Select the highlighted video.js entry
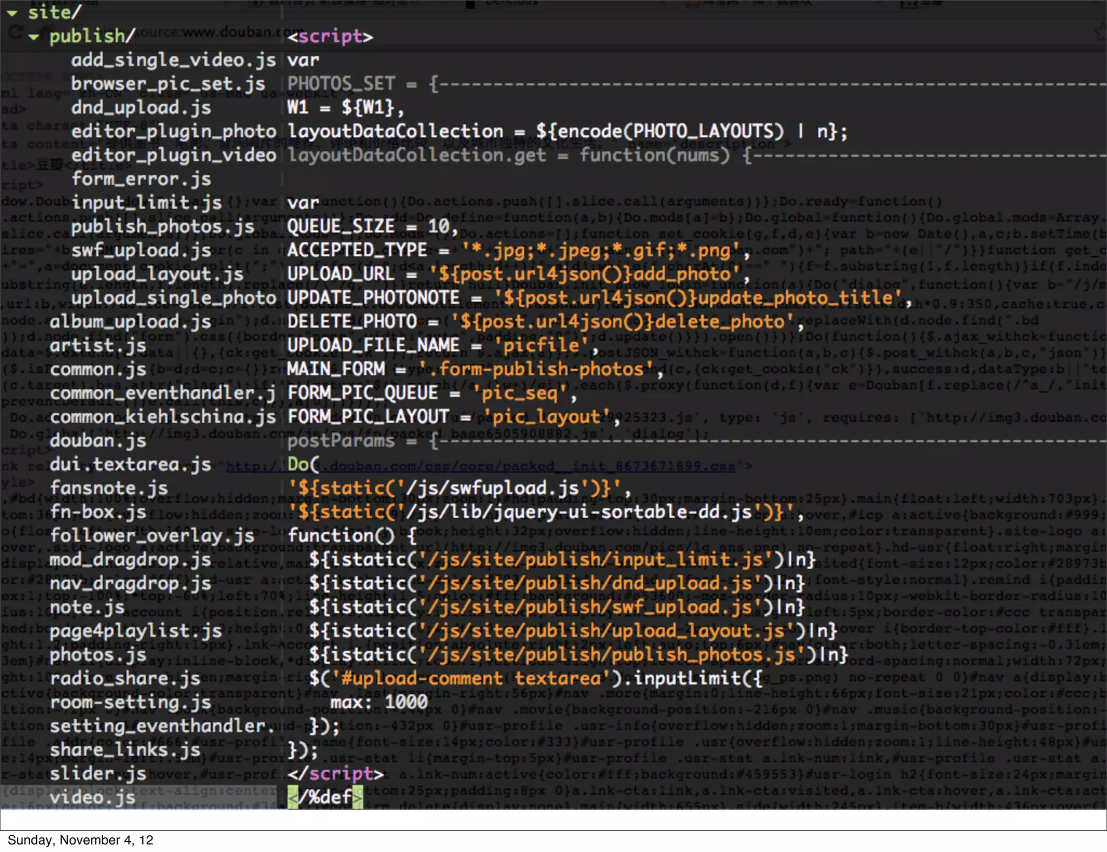 [x=92, y=797]
